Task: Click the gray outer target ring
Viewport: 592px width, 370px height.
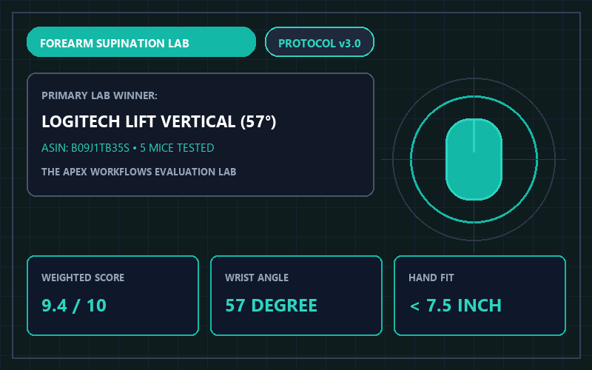Action: coord(474,78)
